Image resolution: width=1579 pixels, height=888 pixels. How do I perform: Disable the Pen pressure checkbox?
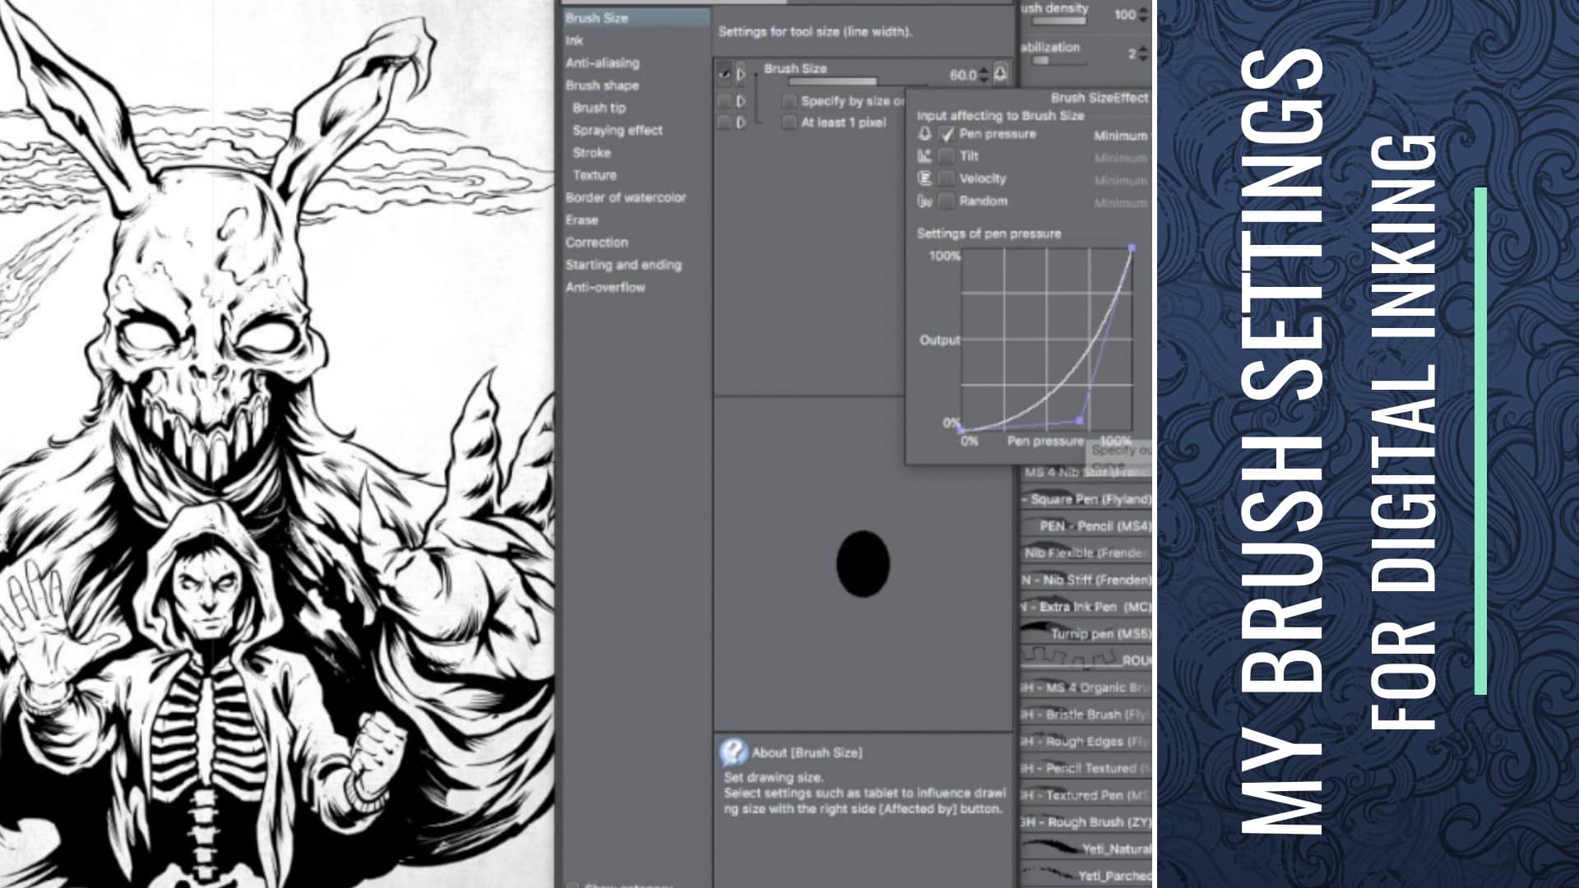tap(947, 134)
